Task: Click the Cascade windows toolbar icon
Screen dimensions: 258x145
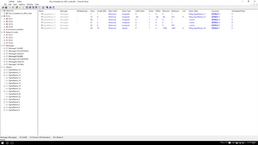Action: pyautogui.click(x=47, y=8)
